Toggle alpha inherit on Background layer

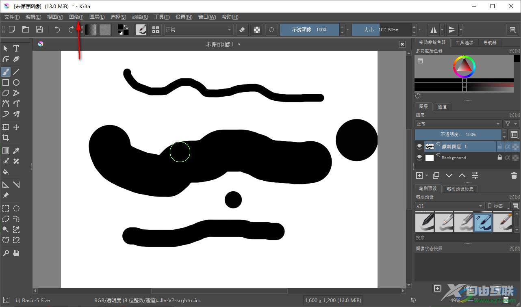(508, 158)
